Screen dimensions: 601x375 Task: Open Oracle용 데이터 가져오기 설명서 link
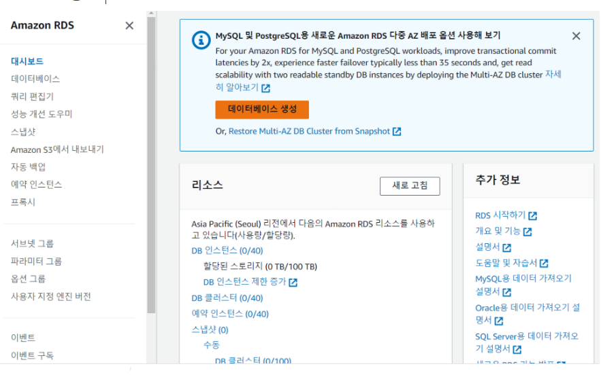click(527, 314)
